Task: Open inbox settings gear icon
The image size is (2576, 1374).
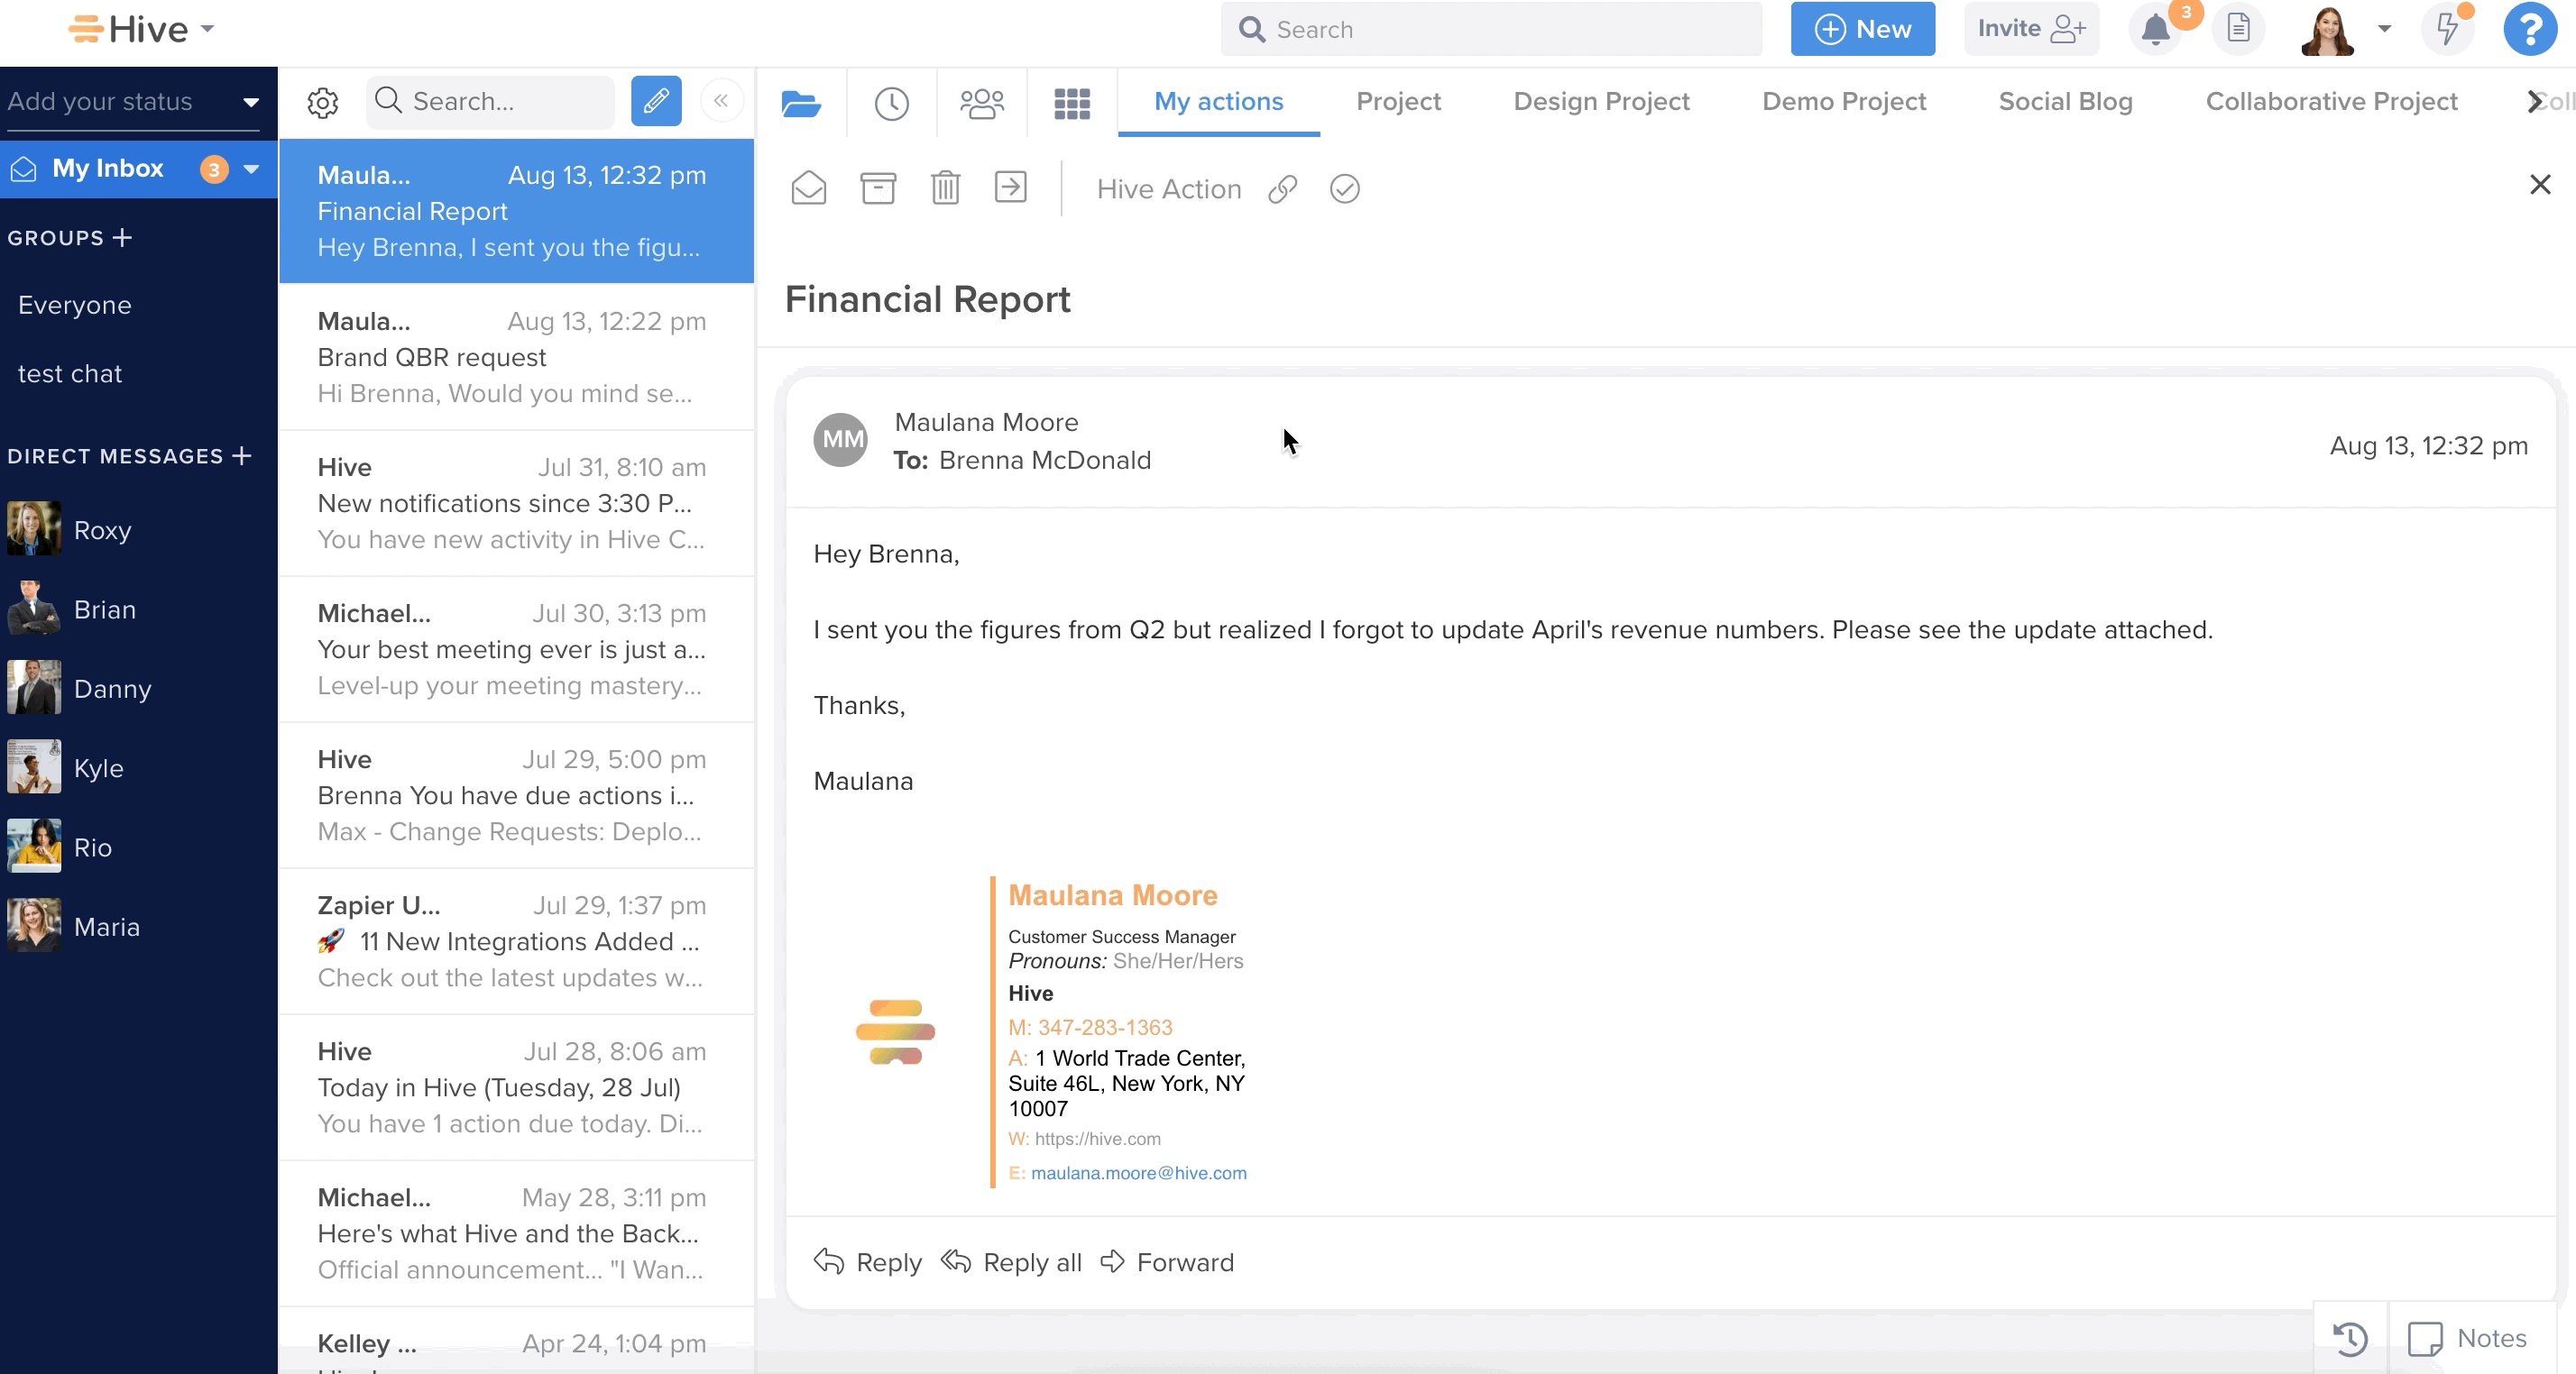Action: click(x=322, y=102)
